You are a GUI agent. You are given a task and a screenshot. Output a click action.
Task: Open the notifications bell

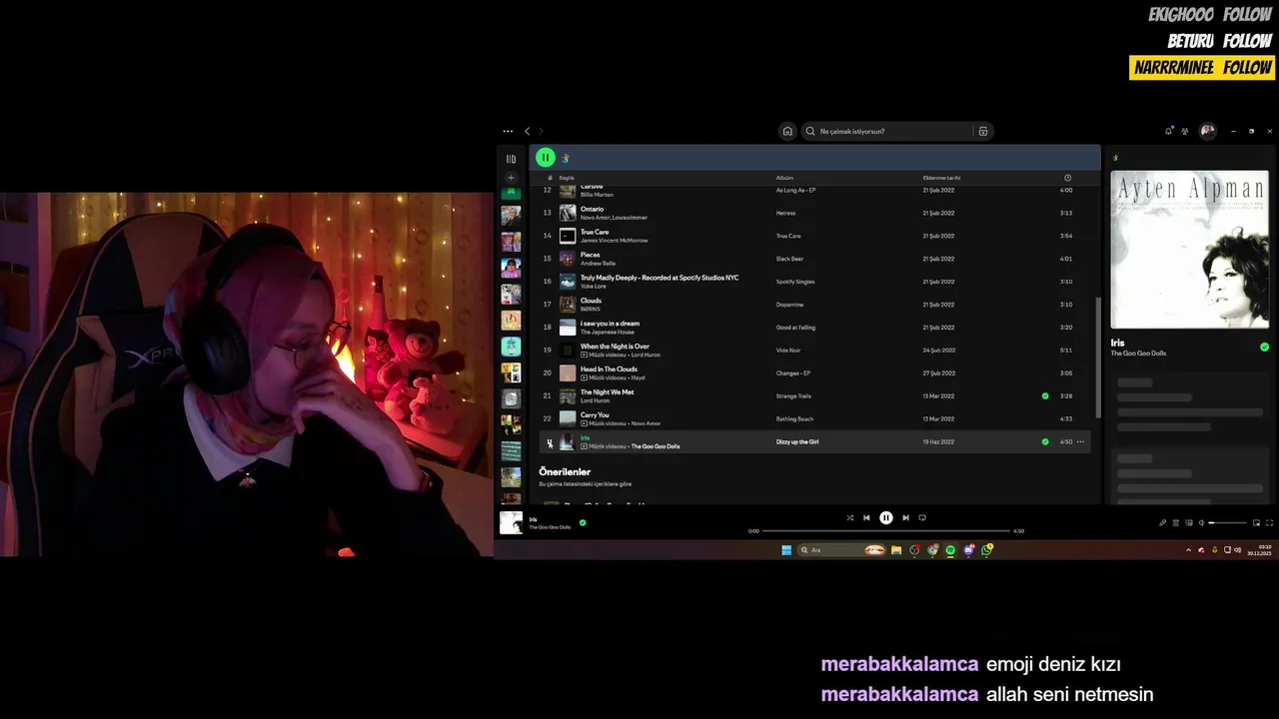coord(1169,131)
